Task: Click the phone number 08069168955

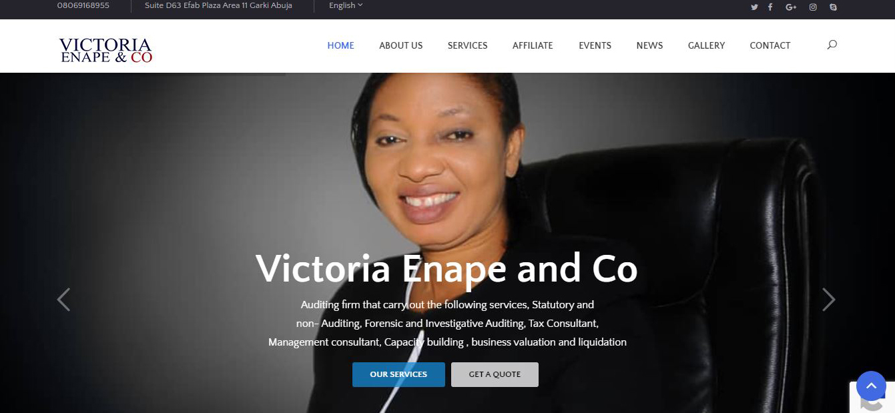Action: pyautogui.click(x=83, y=5)
